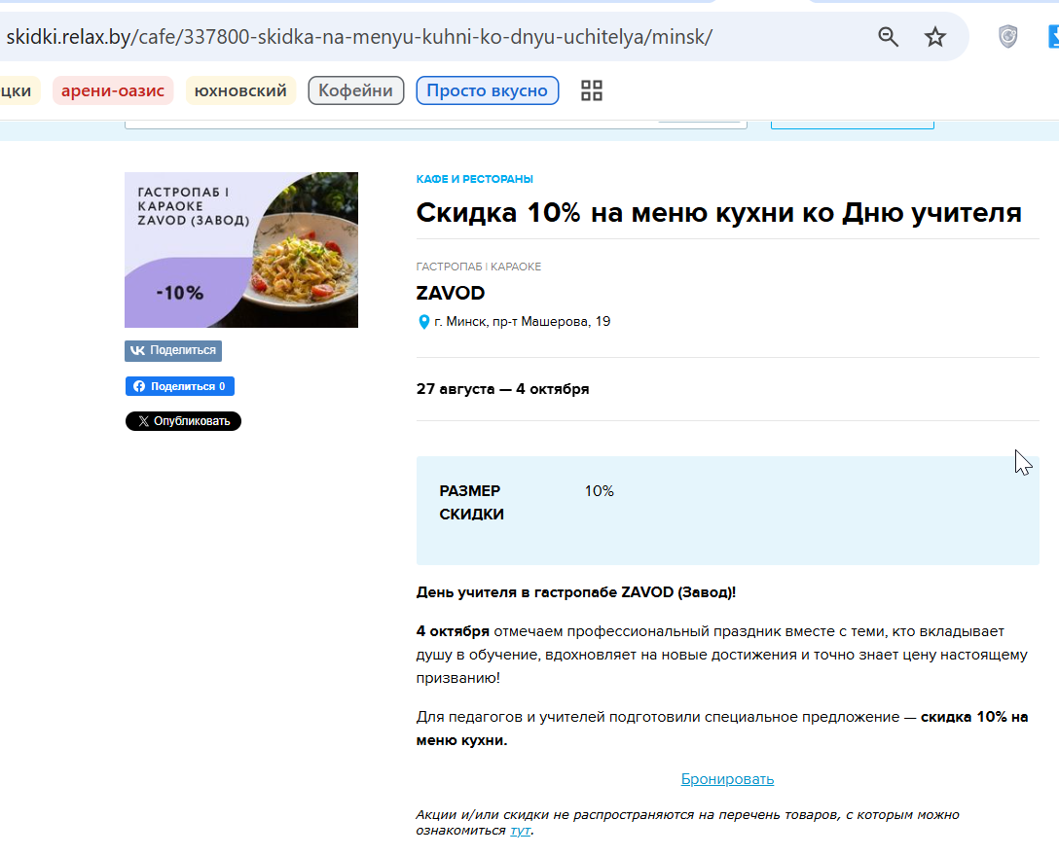
Task: Open the pasta promo thumbnail image
Action: (241, 250)
